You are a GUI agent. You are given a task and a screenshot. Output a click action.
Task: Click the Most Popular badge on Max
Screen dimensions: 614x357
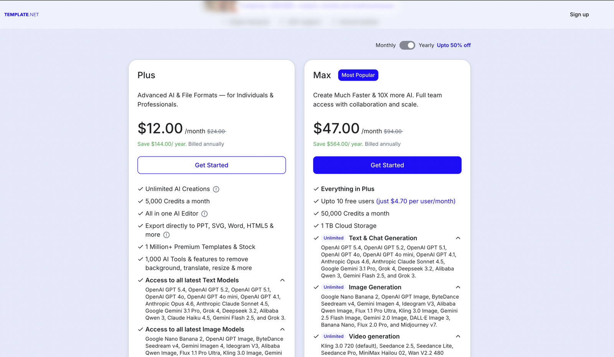358,75
